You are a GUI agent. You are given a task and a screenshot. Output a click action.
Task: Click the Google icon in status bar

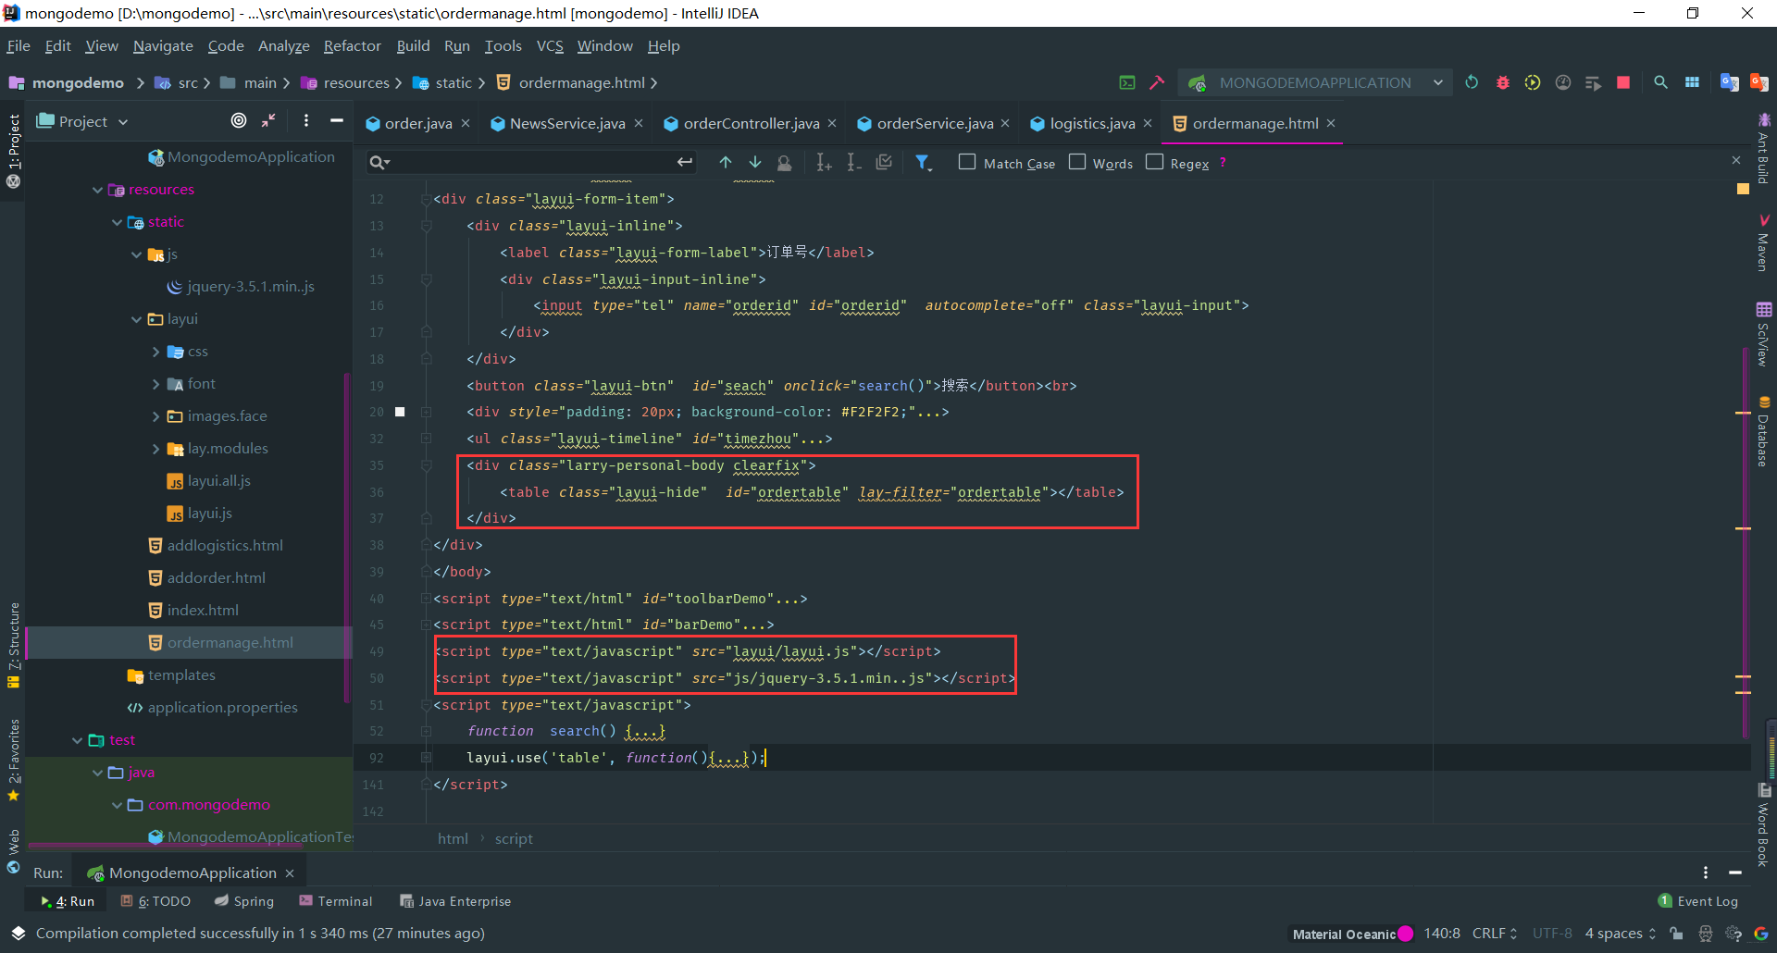pyautogui.click(x=1761, y=934)
